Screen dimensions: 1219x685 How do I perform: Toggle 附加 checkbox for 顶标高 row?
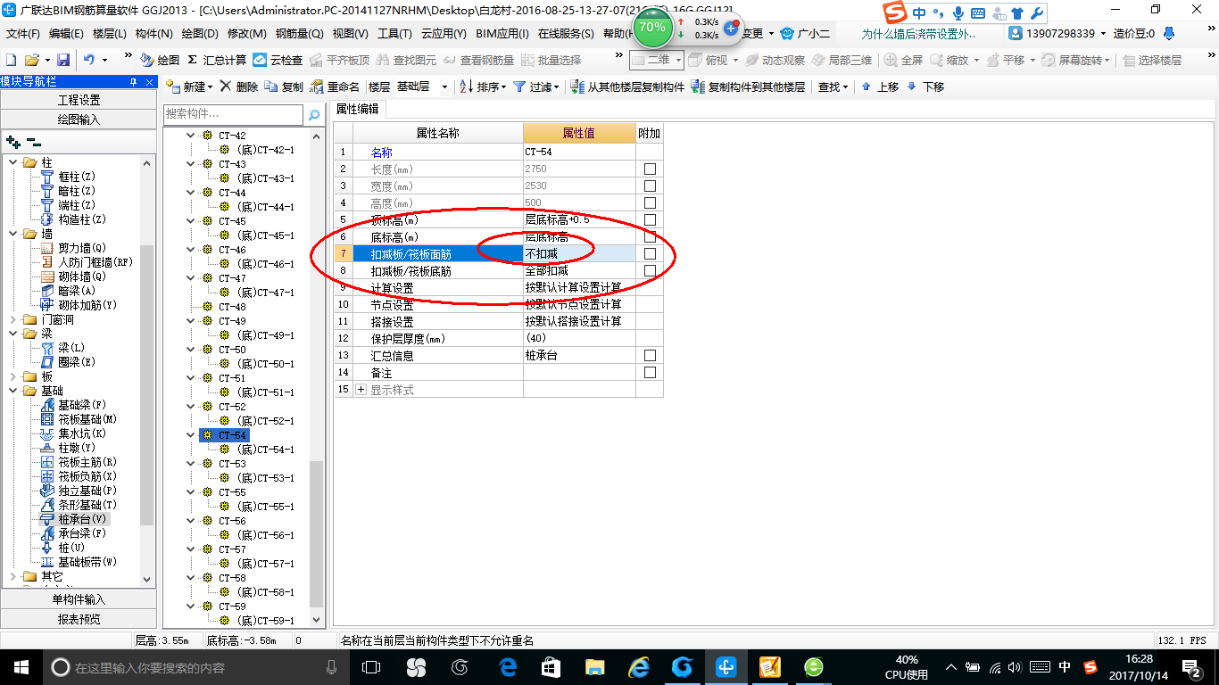650,219
